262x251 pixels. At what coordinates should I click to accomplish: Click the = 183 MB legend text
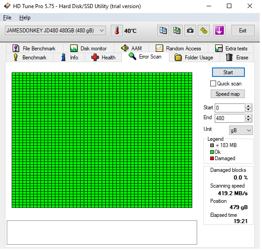pos(226,145)
